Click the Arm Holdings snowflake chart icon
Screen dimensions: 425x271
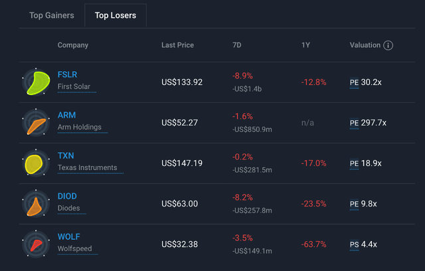click(36, 123)
